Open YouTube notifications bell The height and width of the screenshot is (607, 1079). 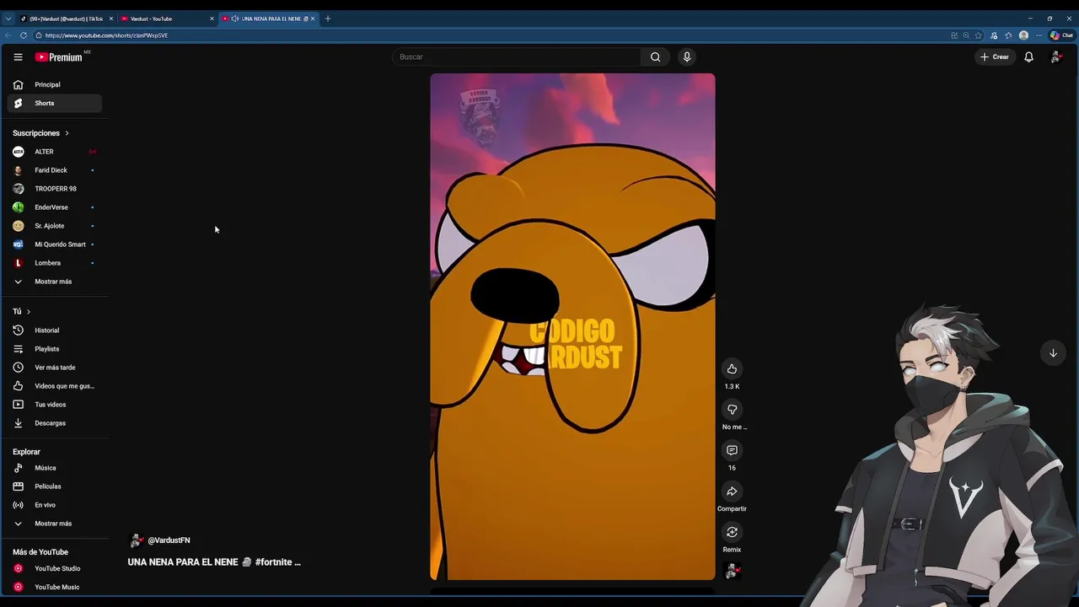click(x=1028, y=56)
